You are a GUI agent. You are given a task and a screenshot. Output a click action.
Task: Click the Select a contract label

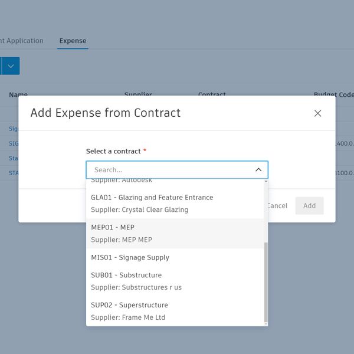tap(113, 152)
